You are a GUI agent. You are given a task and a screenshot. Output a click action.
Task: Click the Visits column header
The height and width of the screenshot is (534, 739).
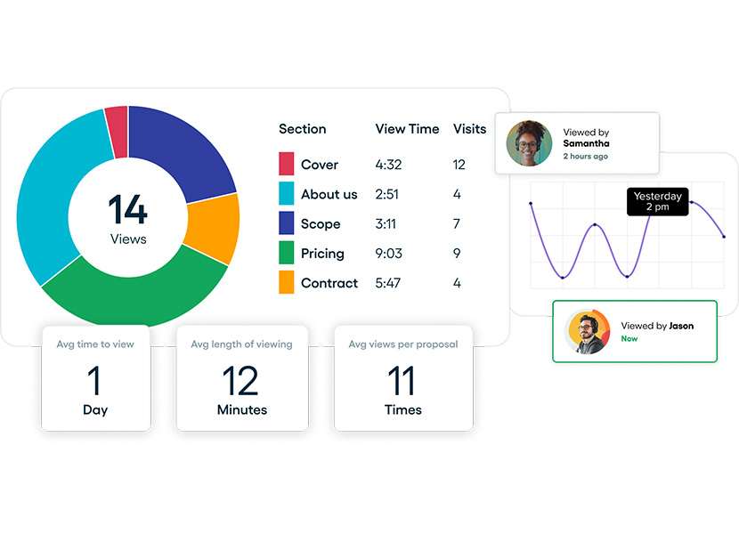469,129
